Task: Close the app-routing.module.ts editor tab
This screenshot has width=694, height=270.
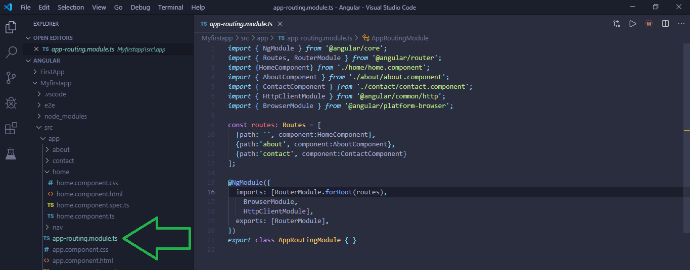Action: [280, 24]
